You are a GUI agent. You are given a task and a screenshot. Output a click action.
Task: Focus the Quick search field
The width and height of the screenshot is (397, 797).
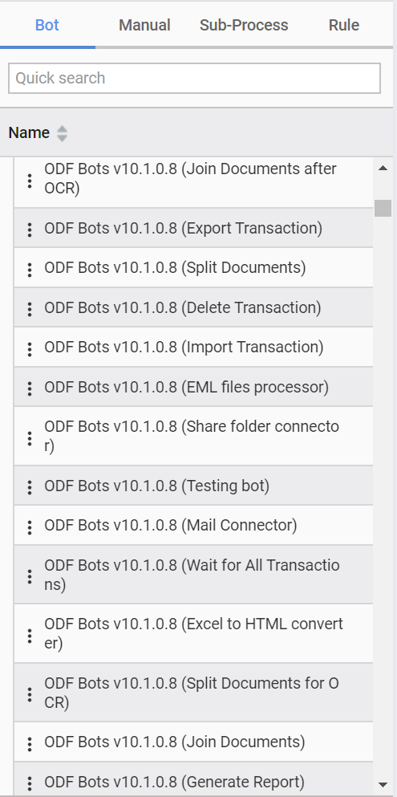pos(194,79)
